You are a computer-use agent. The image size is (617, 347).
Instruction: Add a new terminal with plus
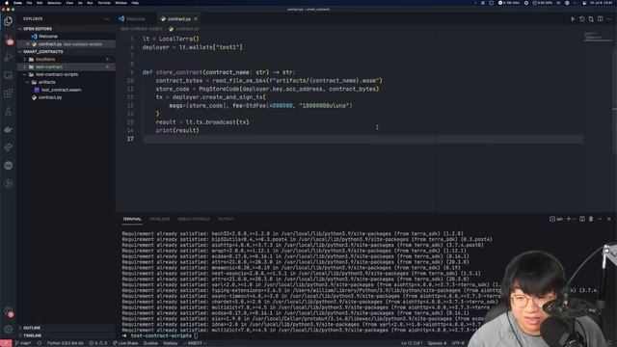coord(568,219)
